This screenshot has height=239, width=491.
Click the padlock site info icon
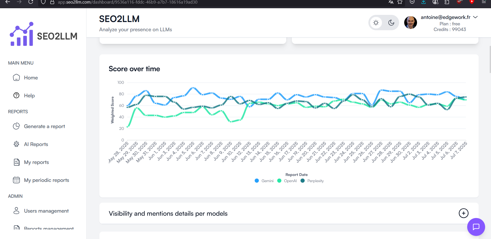[x=52, y=2]
